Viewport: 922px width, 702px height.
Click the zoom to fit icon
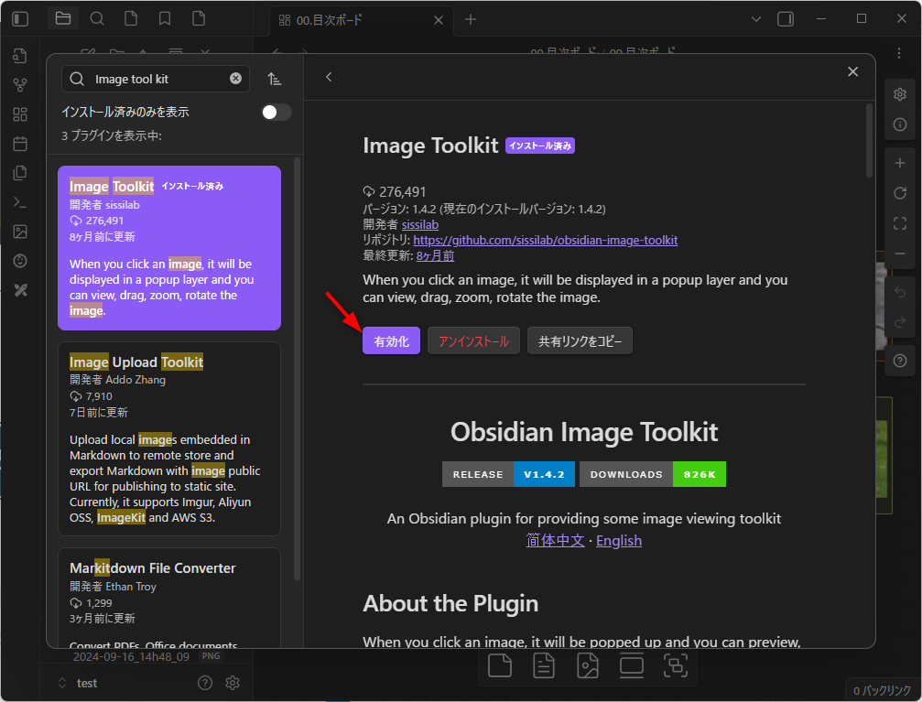pos(900,223)
